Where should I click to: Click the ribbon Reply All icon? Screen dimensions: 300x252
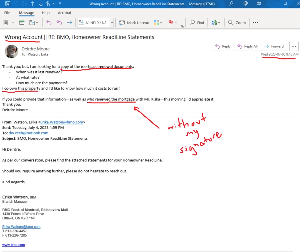pos(59,23)
